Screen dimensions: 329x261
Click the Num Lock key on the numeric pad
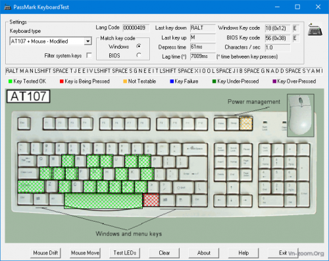265,149
